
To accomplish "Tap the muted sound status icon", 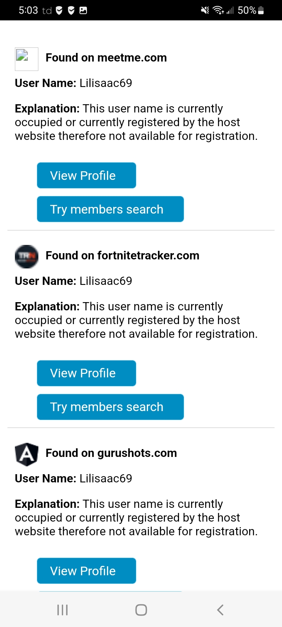I will [x=205, y=11].
